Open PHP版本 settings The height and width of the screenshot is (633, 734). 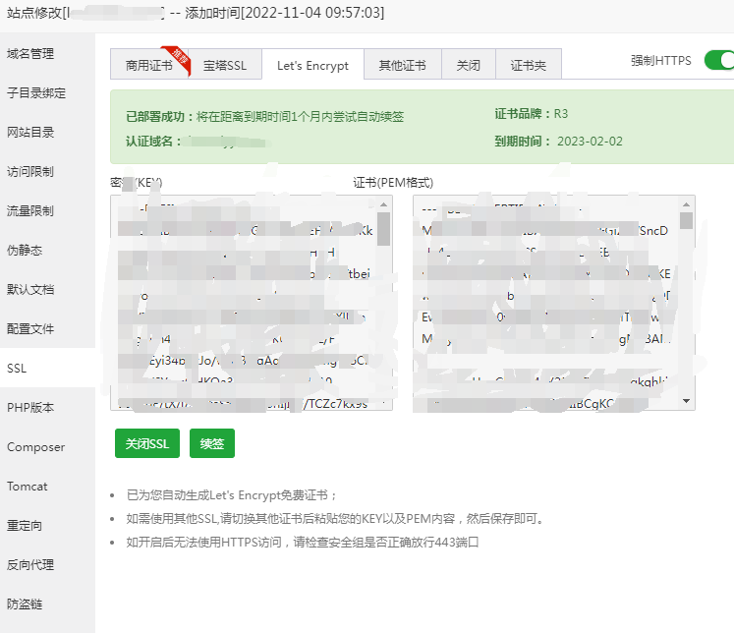(30, 408)
